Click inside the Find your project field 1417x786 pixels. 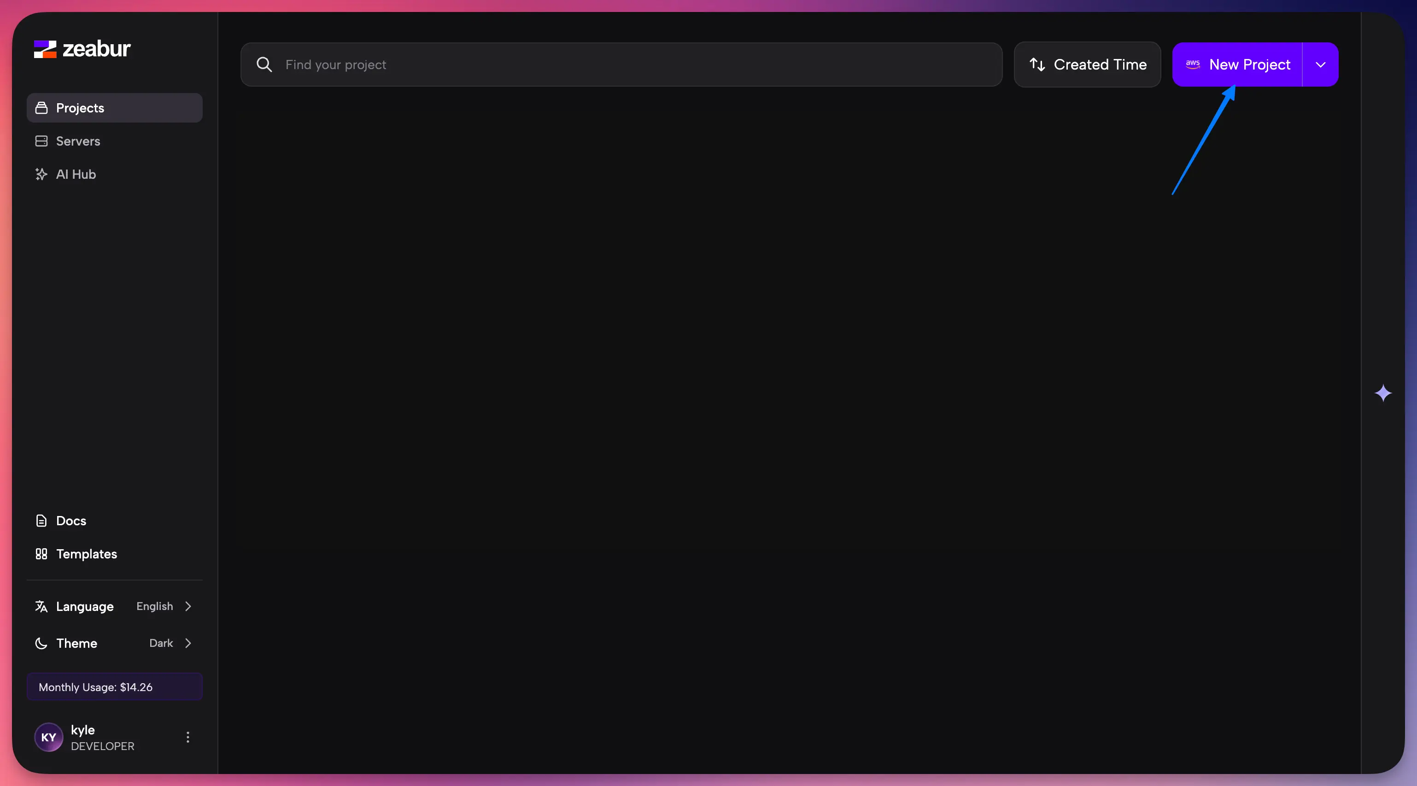(495, 65)
